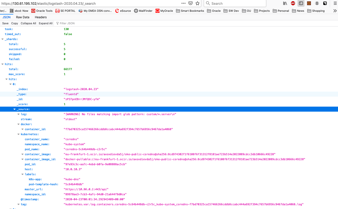Click the black container extension icon
Viewport: 338px width, 209px height.
pyautogui.click(x=325, y=4)
